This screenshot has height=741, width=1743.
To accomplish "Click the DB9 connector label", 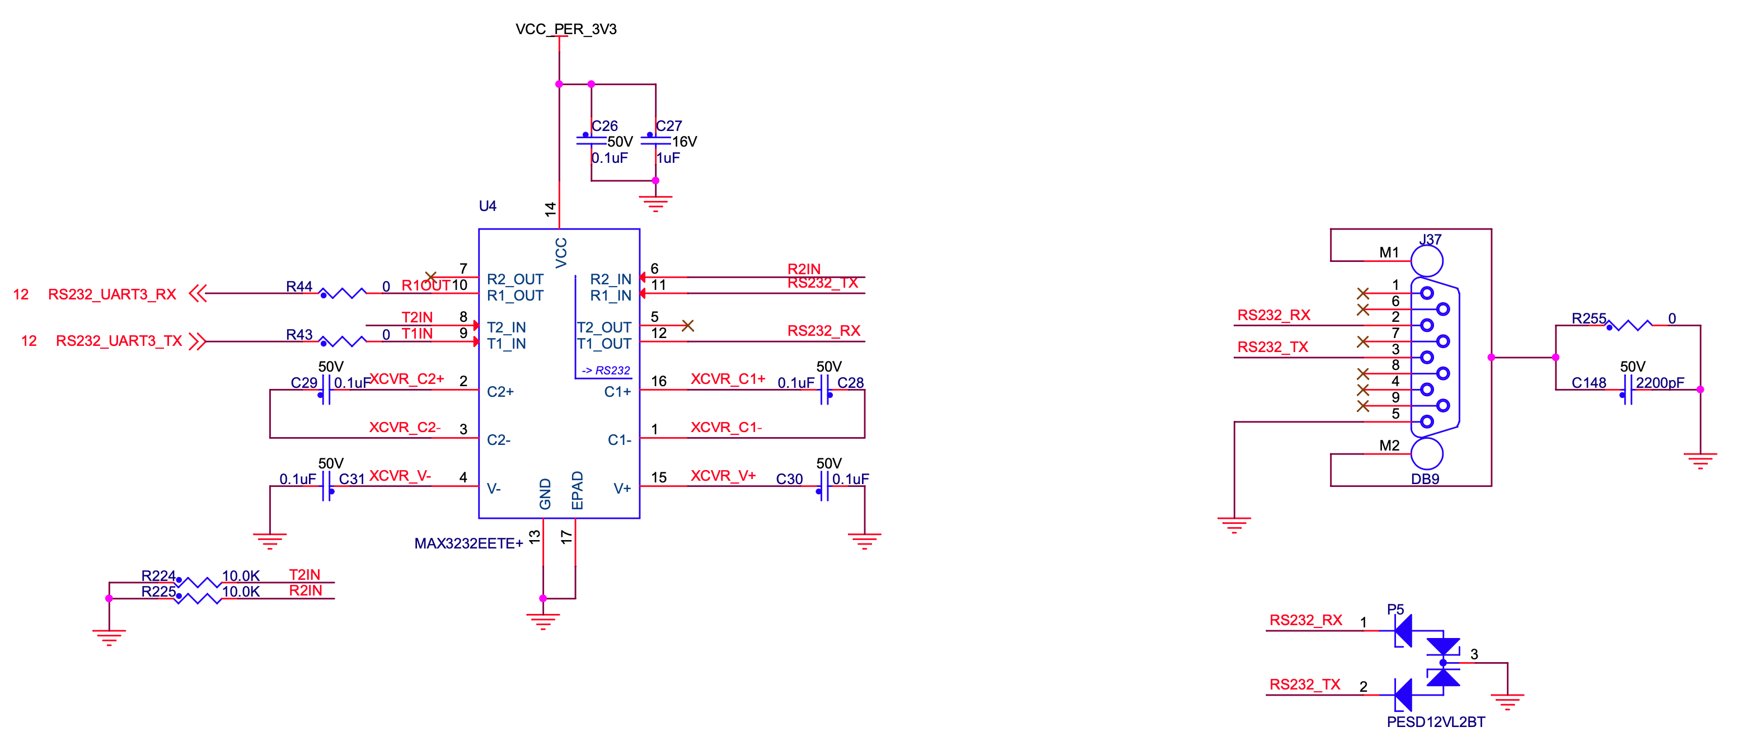I will [x=1425, y=479].
